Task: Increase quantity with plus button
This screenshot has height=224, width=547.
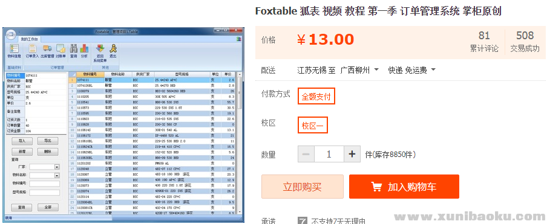Action: point(352,154)
